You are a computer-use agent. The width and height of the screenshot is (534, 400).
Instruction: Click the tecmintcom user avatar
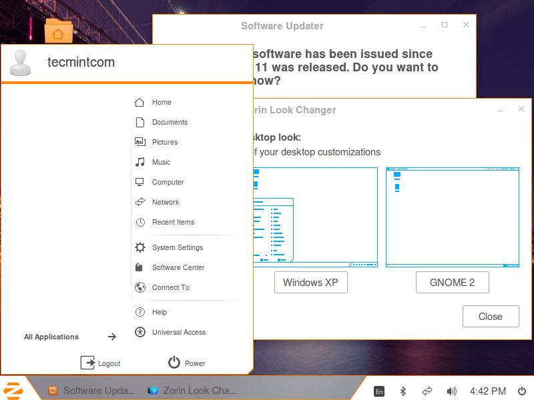click(x=21, y=63)
